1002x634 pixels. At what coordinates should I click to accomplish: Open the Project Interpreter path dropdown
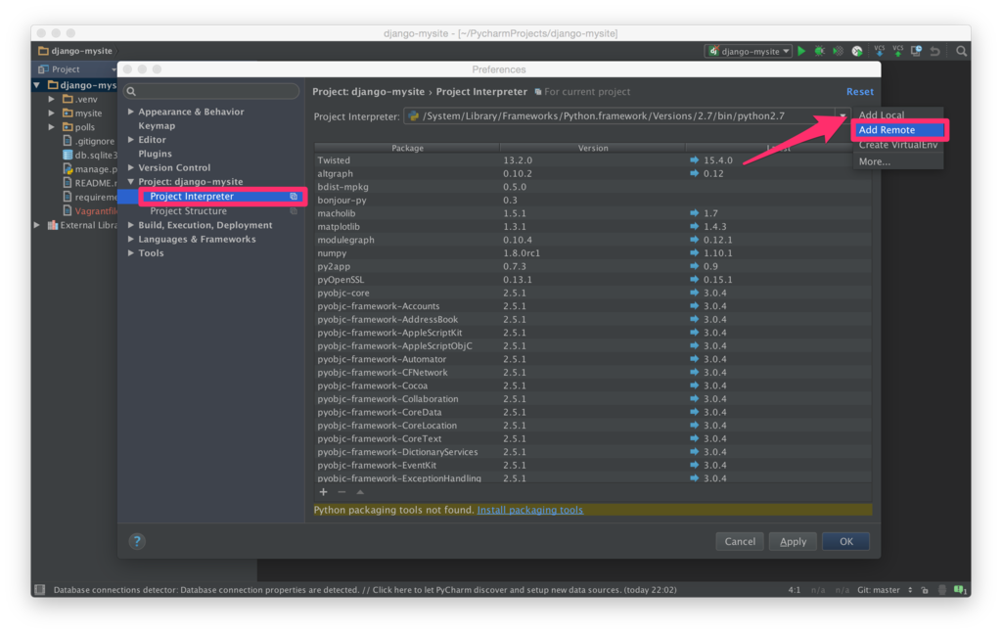[x=843, y=115]
